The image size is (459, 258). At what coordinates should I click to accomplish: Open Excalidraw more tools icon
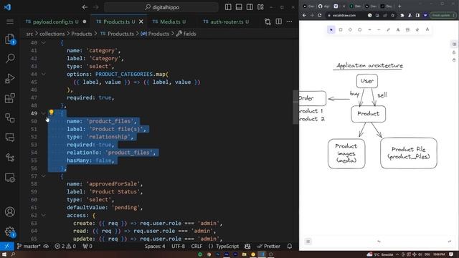427,29
